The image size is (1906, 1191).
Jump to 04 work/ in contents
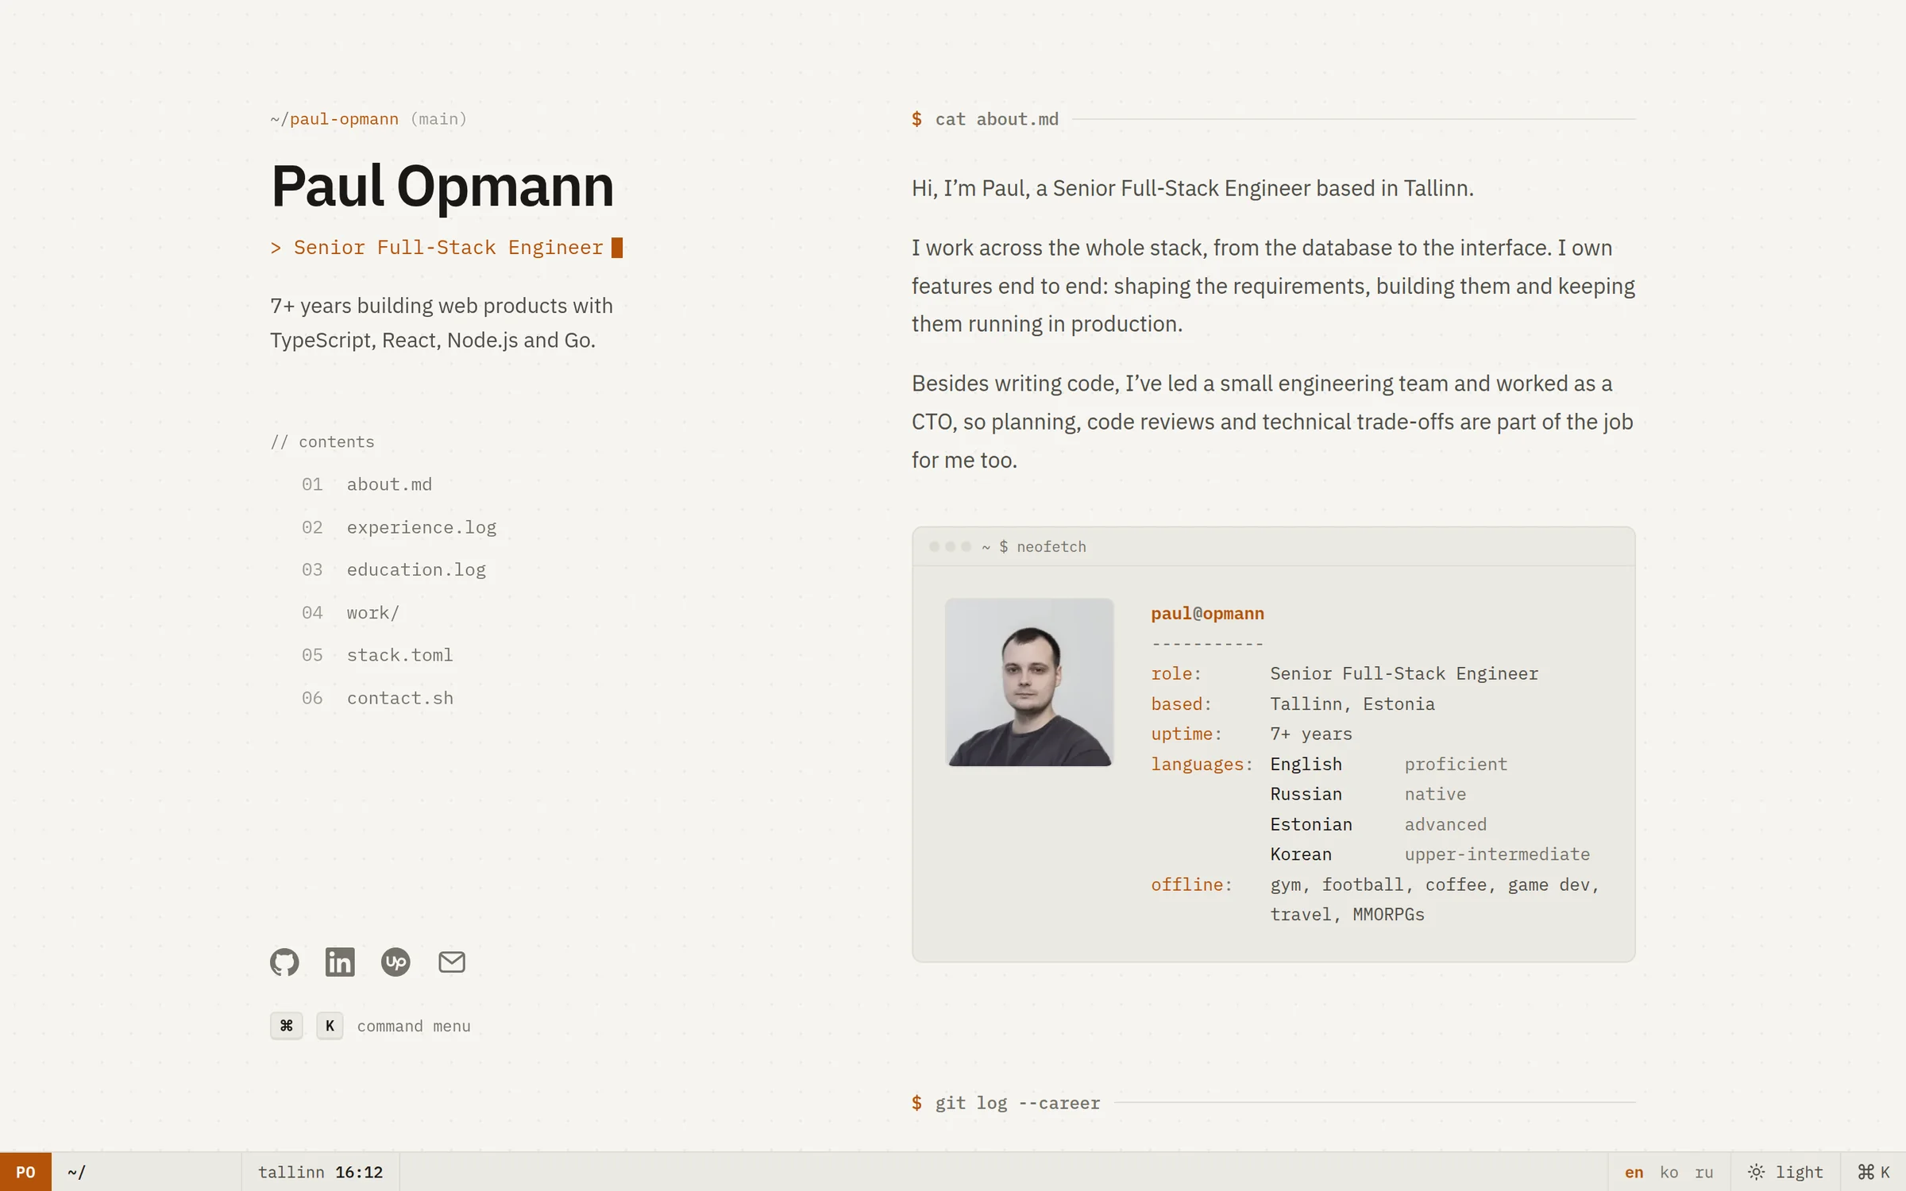(x=350, y=612)
